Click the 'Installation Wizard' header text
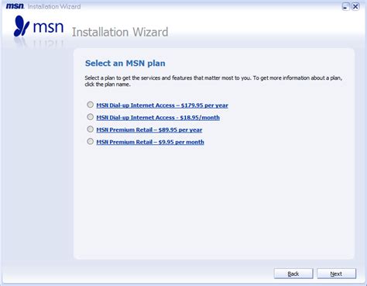 click(x=120, y=32)
